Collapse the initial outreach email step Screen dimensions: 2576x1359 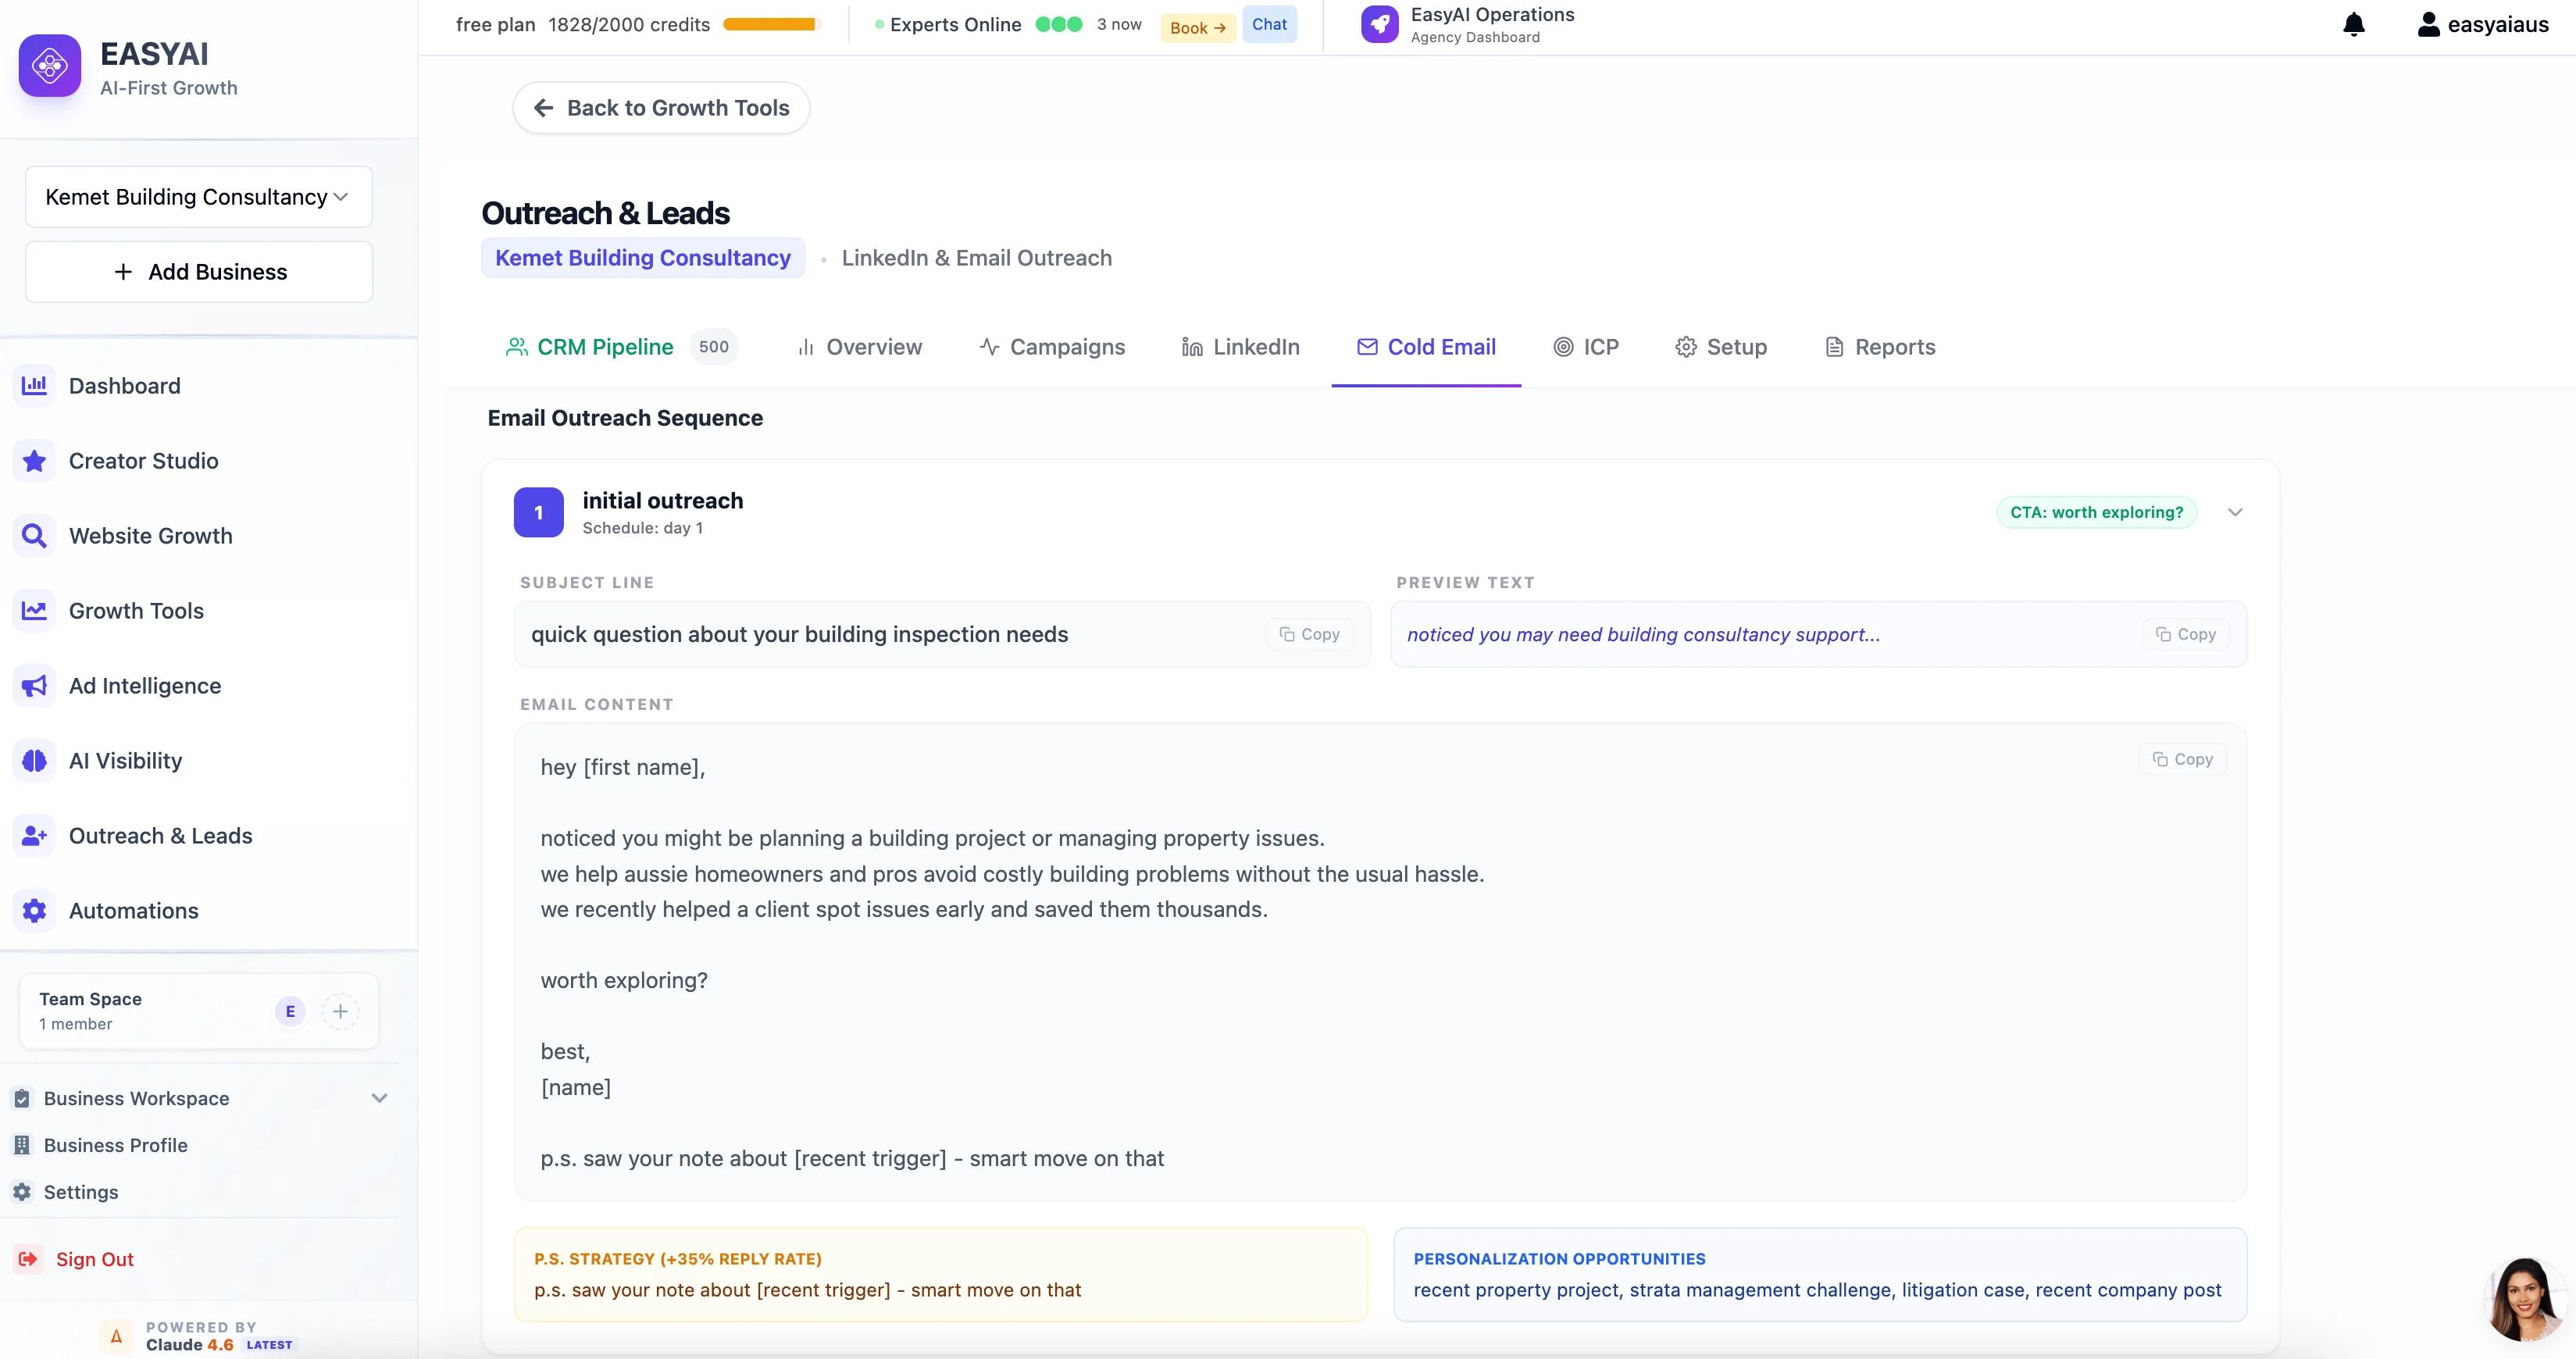pos(2236,512)
